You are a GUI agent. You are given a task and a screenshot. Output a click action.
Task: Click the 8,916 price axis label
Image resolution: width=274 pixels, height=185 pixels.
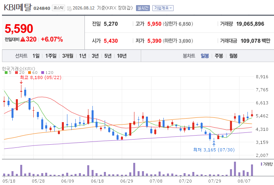tap(262, 77)
